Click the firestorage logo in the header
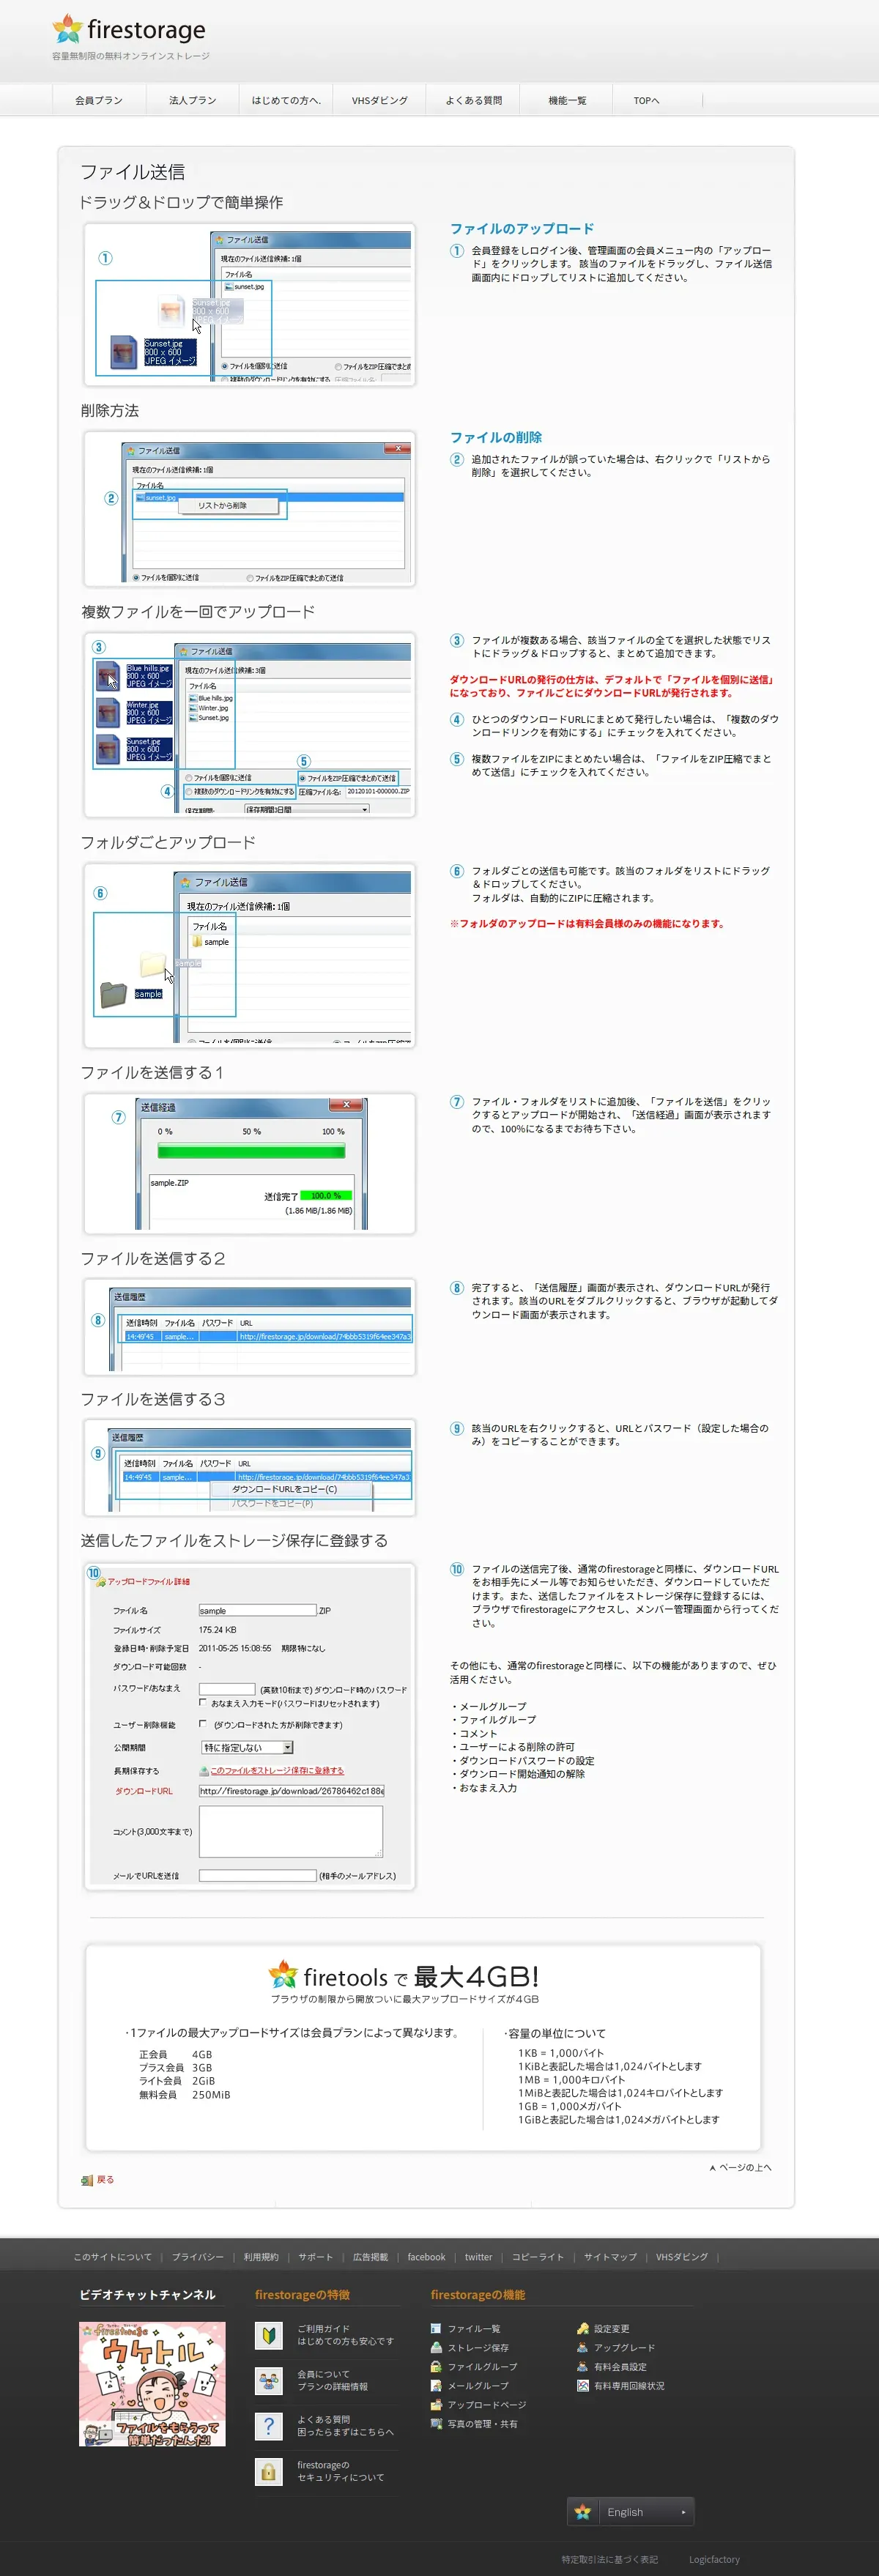879x2576 pixels. pyautogui.click(x=129, y=30)
